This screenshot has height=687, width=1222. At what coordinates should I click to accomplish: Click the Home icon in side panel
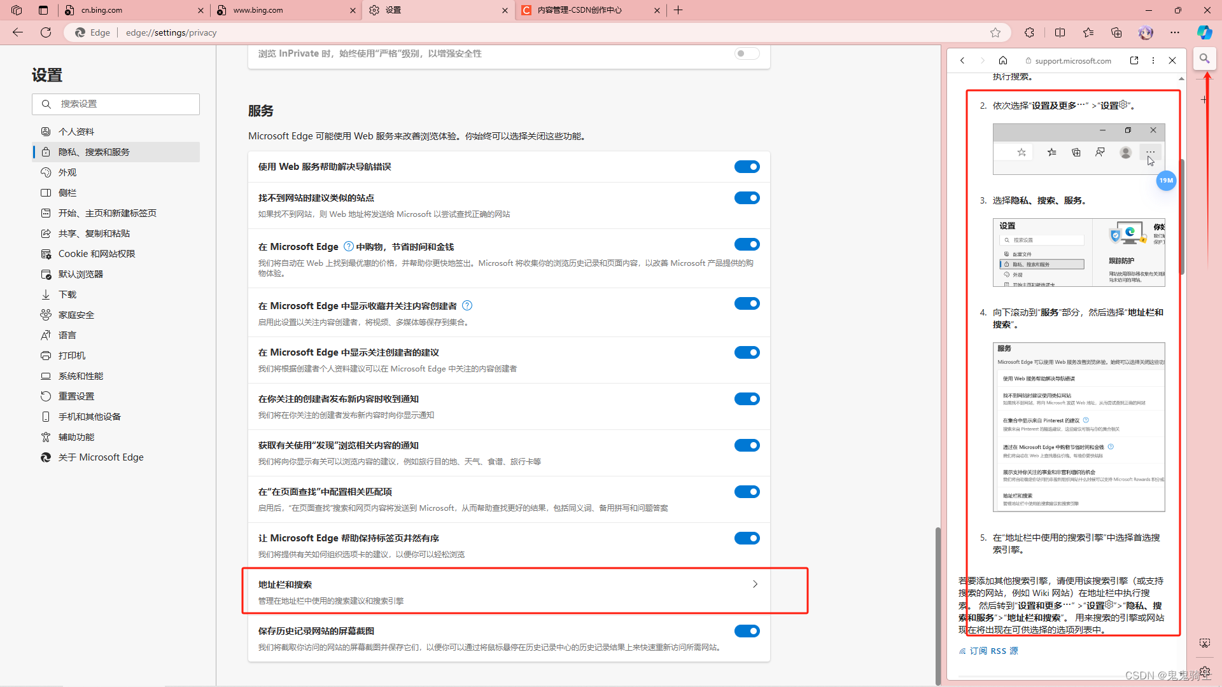(x=1003, y=60)
